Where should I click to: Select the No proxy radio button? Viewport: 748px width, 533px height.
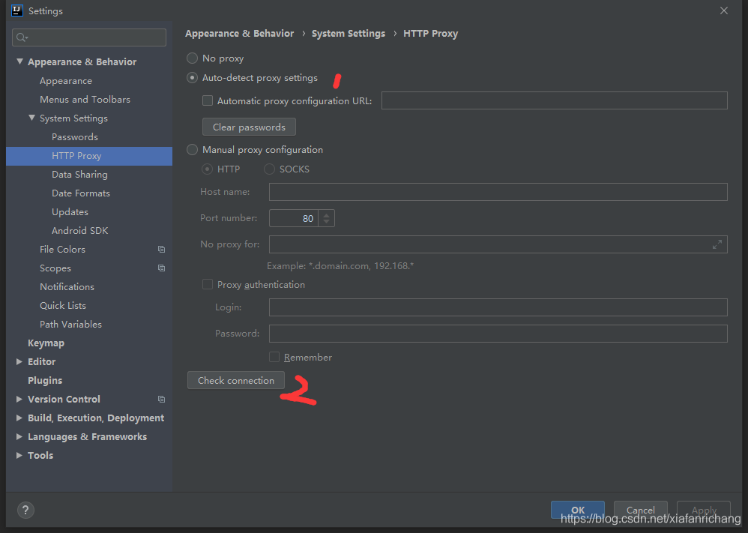pyautogui.click(x=193, y=58)
